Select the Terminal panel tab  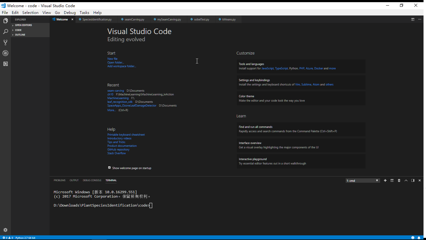(x=111, y=180)
